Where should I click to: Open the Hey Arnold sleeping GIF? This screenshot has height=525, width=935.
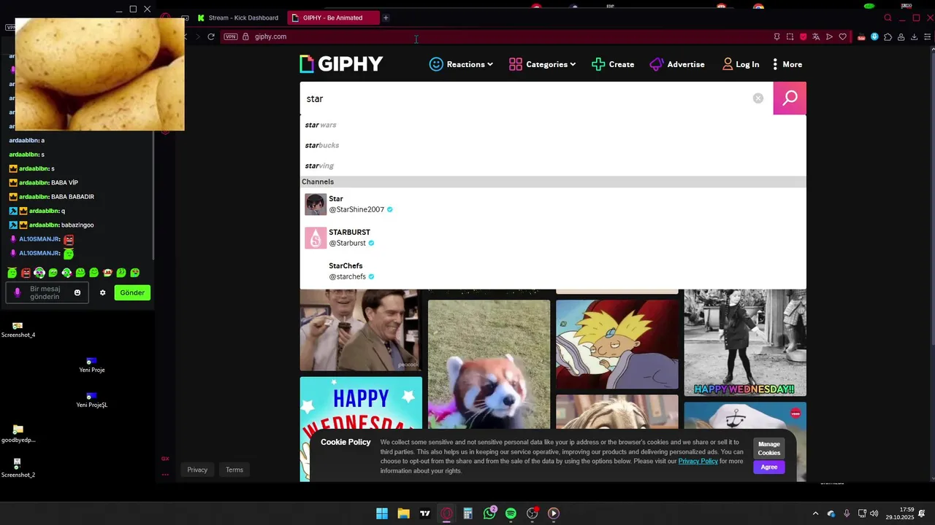617,344
